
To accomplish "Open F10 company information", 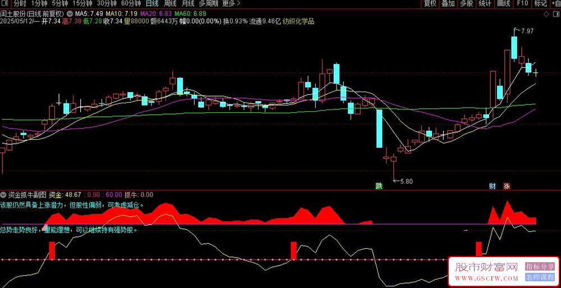I will 522,3.
